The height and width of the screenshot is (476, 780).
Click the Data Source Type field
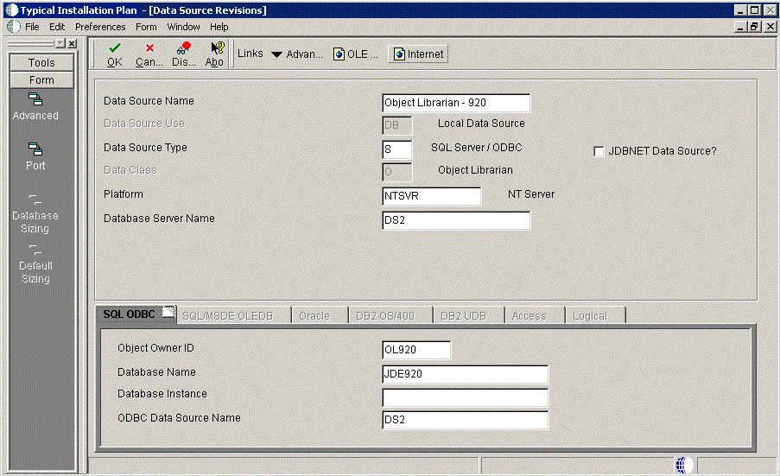pos(397,149)
